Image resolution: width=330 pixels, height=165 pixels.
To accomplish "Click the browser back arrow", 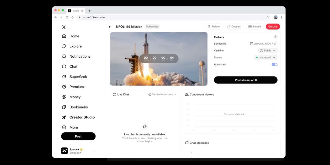I will click(x=55, y=17).
